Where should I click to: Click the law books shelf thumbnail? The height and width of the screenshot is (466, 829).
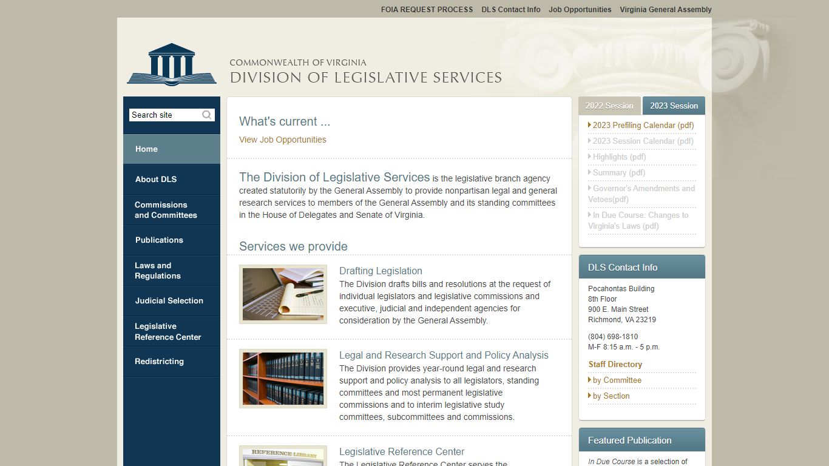point(283,379)
